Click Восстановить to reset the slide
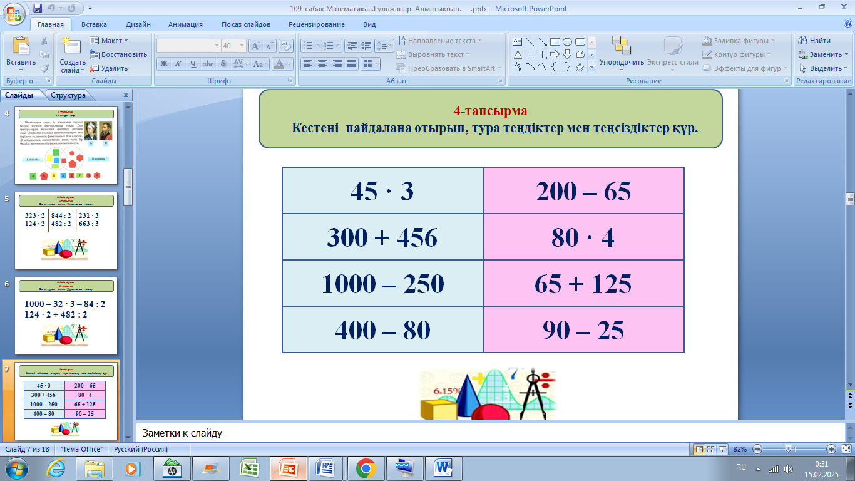Screen dimensions: 855x481 coord(118,54)
